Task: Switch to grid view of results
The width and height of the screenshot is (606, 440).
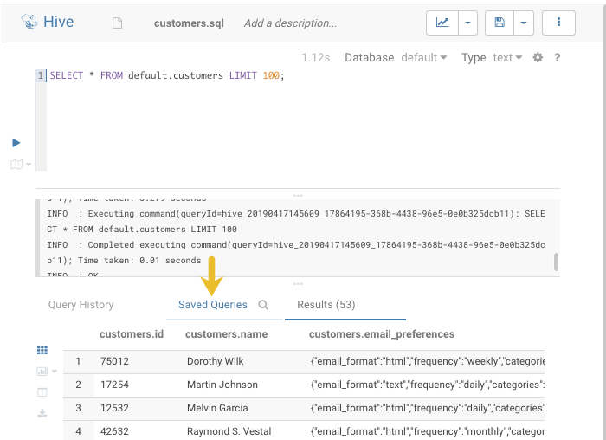Action: click(42, 351)
